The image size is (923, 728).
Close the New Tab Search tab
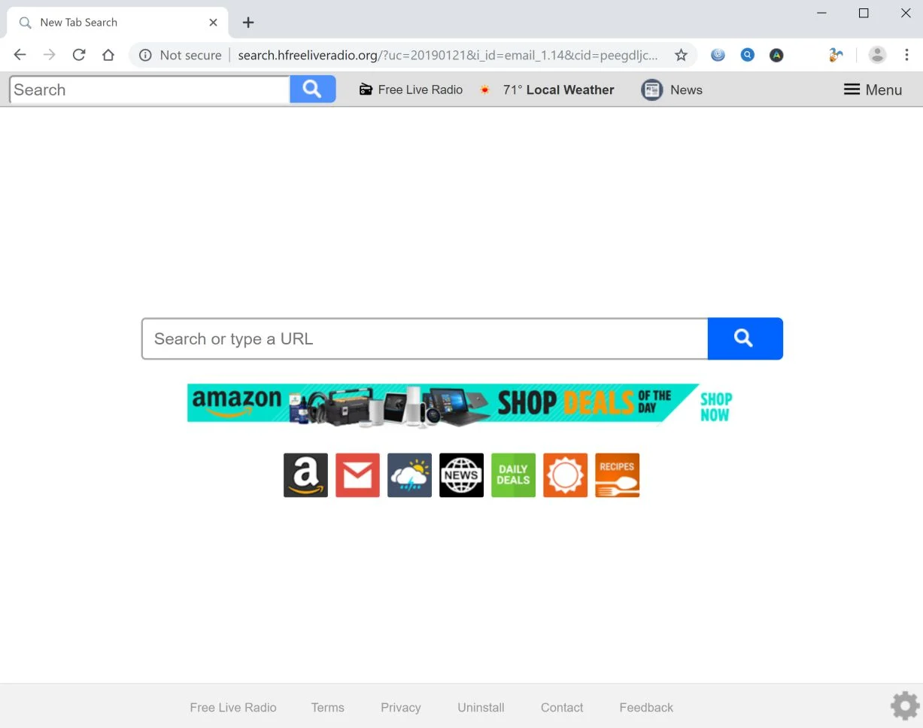pos(213,23)
